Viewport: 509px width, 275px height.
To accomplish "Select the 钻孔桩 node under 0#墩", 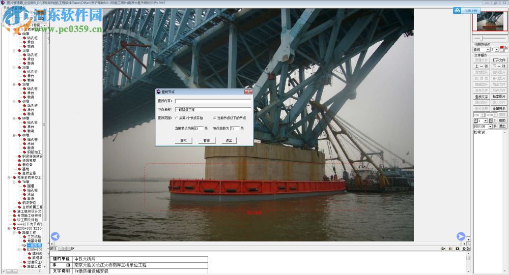I will tap(33, 38).
